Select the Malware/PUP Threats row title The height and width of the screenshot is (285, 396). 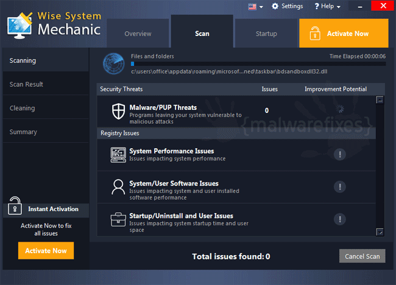click(x=163, y=107)
